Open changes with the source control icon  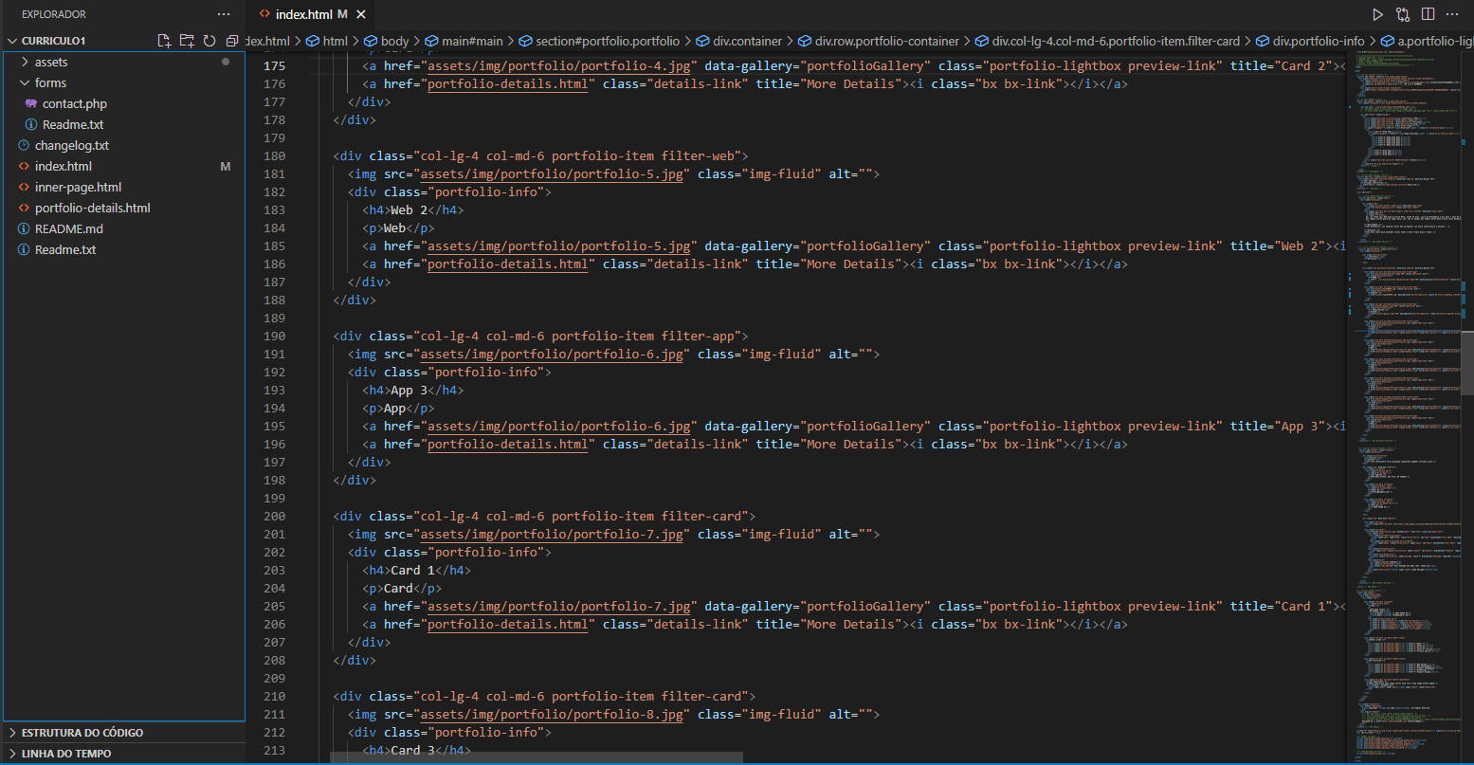pos(1403,14)
